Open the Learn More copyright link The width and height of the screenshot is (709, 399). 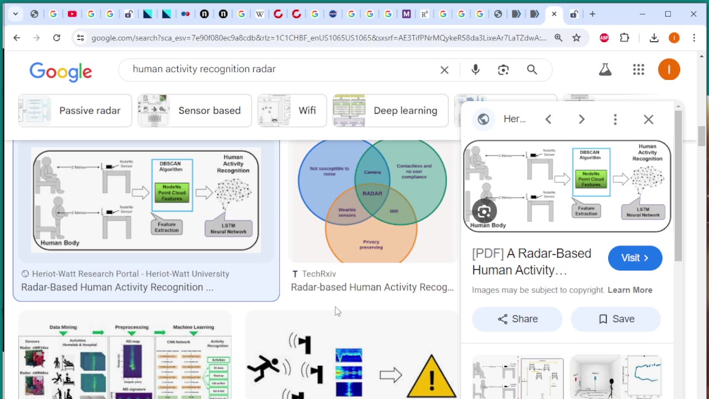pyautogui.click(x=630, y=290)
